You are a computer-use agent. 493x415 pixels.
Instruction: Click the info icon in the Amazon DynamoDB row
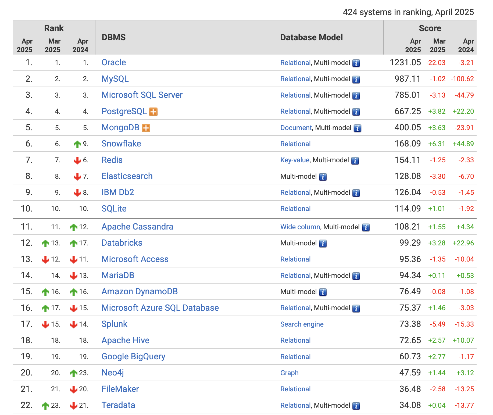323,292
